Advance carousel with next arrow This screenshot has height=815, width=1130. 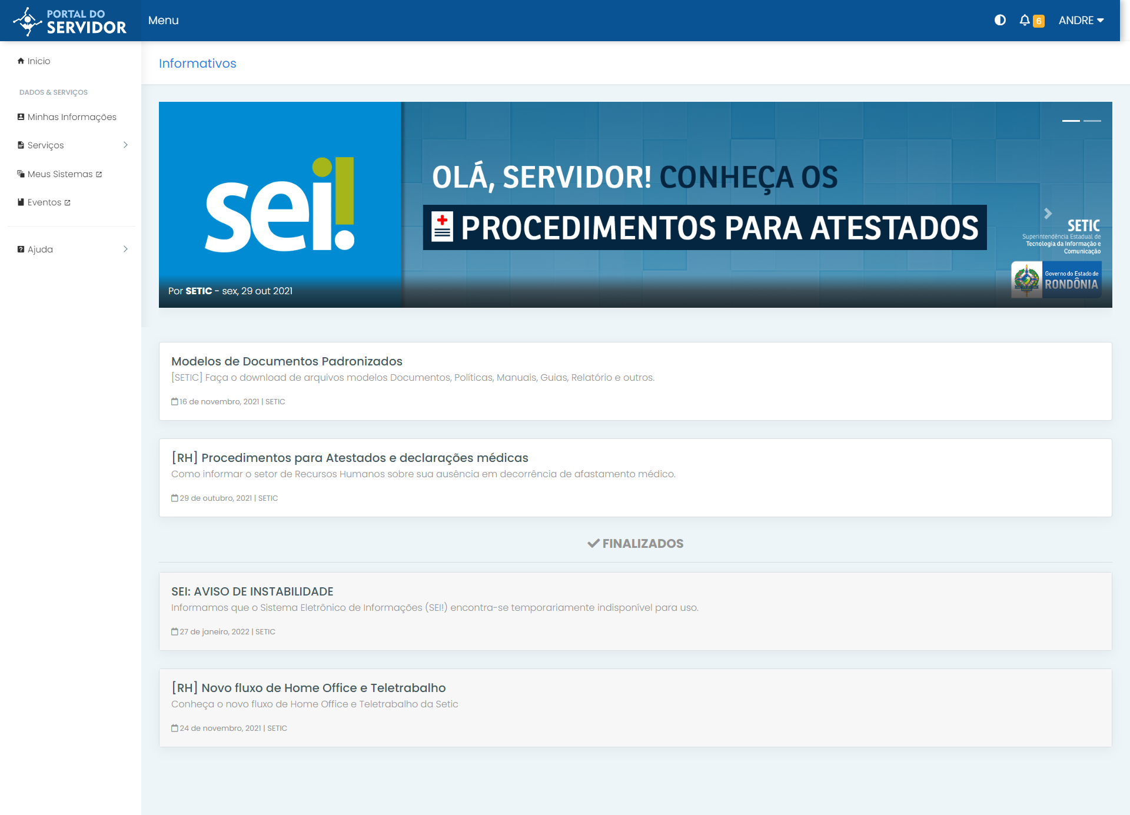click(1048, 214)
